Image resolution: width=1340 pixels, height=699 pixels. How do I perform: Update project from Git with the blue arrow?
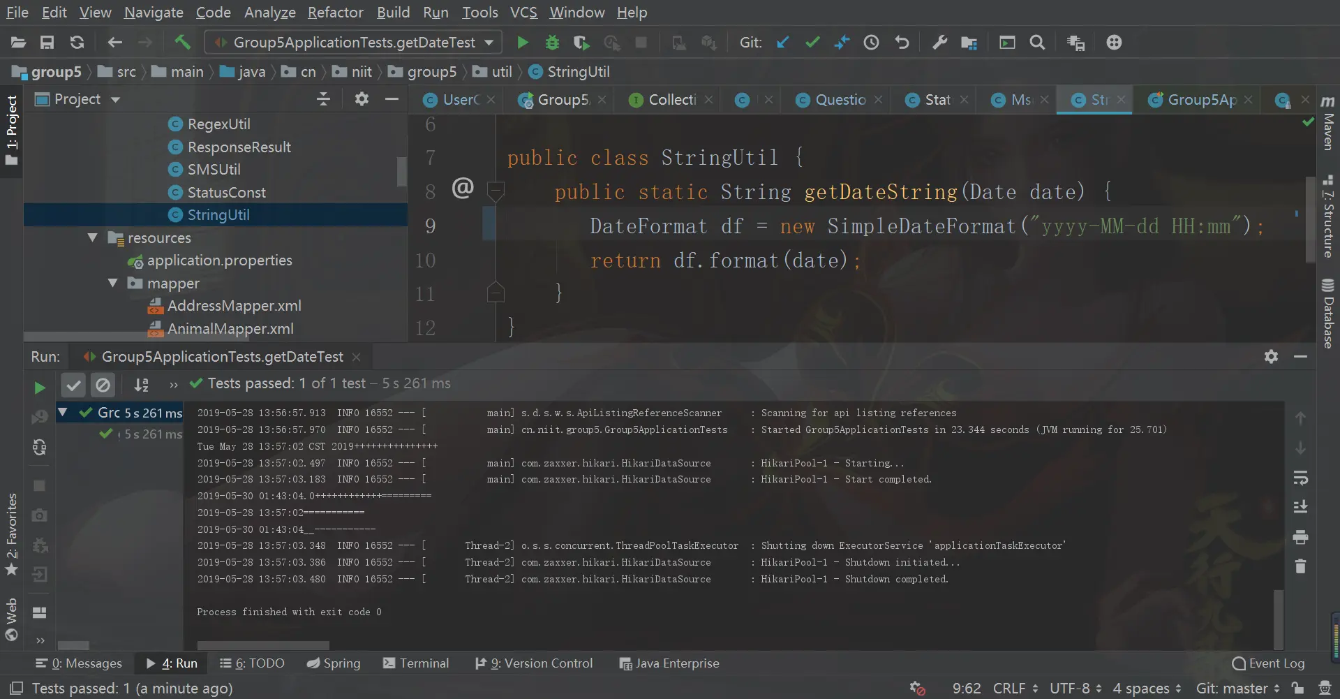point(783,43)
